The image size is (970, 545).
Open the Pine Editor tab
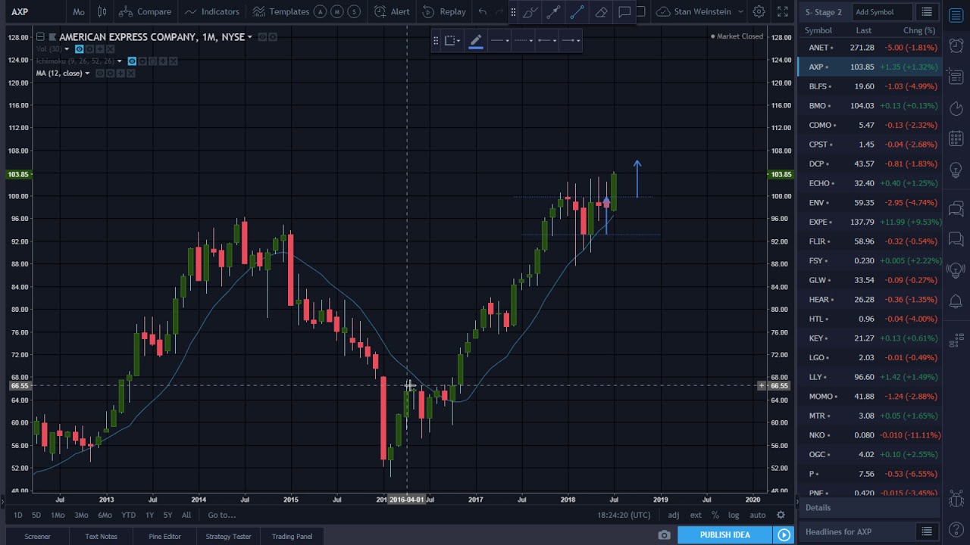point(164,536)
